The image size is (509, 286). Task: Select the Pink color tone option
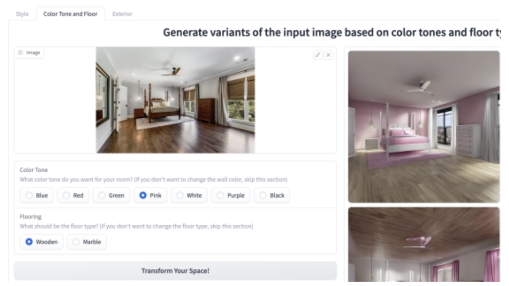point(150,195)
